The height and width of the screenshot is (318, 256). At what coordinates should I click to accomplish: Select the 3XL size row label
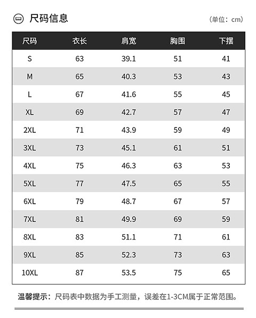(x=29, y=148)
